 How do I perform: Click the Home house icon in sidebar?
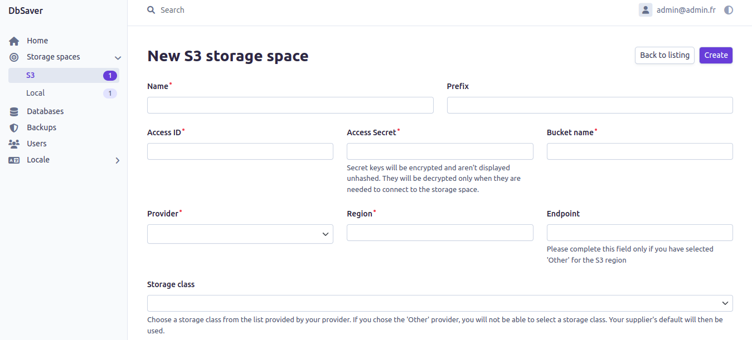point(14,41)
